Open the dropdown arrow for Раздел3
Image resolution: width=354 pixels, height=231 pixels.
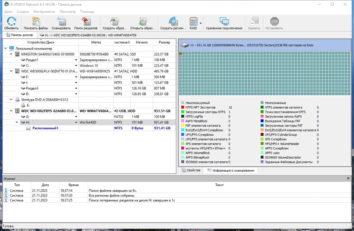pyautogui.click(x=76, y=88)
